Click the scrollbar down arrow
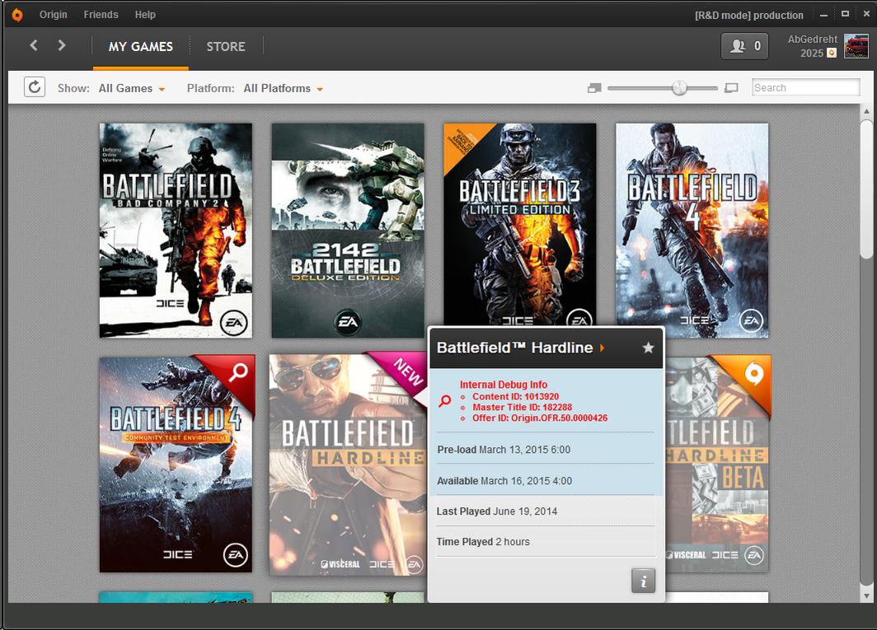Viewport: 877px width, 630px height. [866, 596]
